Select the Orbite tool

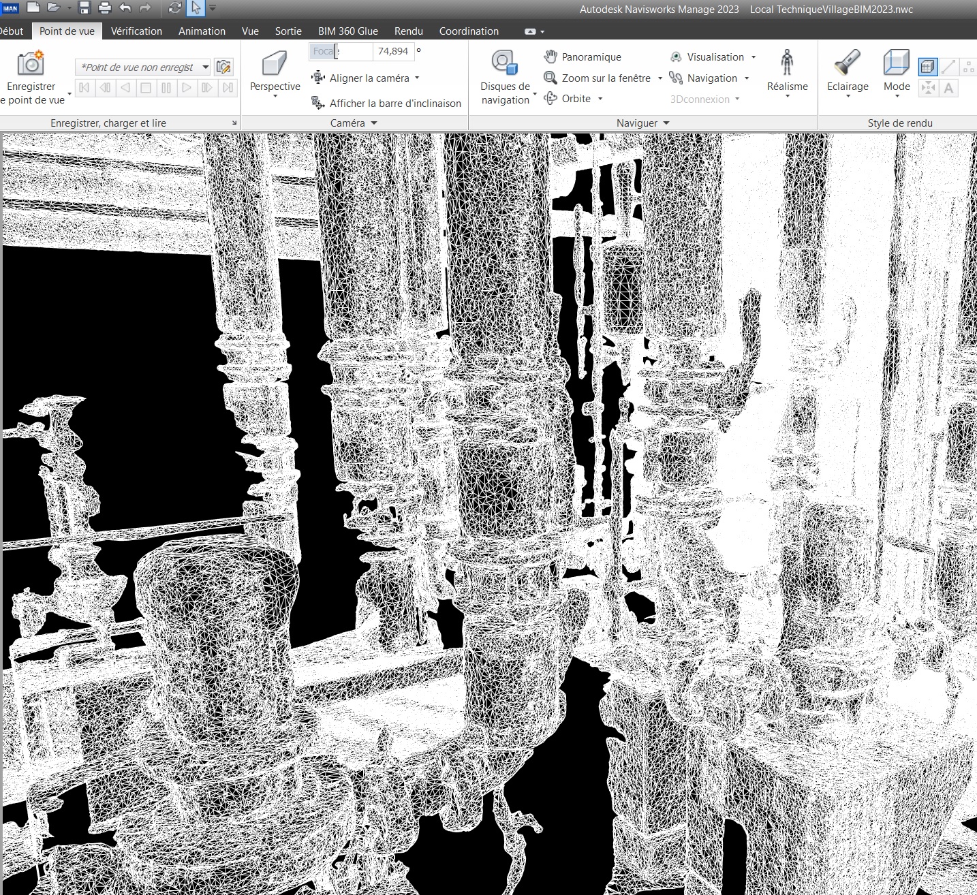(x=550, y=99)
